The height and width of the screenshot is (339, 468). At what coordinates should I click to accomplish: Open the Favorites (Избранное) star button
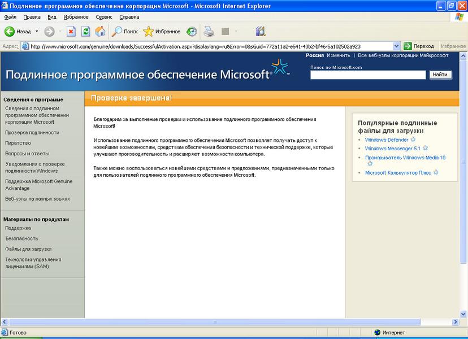coord(162,32)
